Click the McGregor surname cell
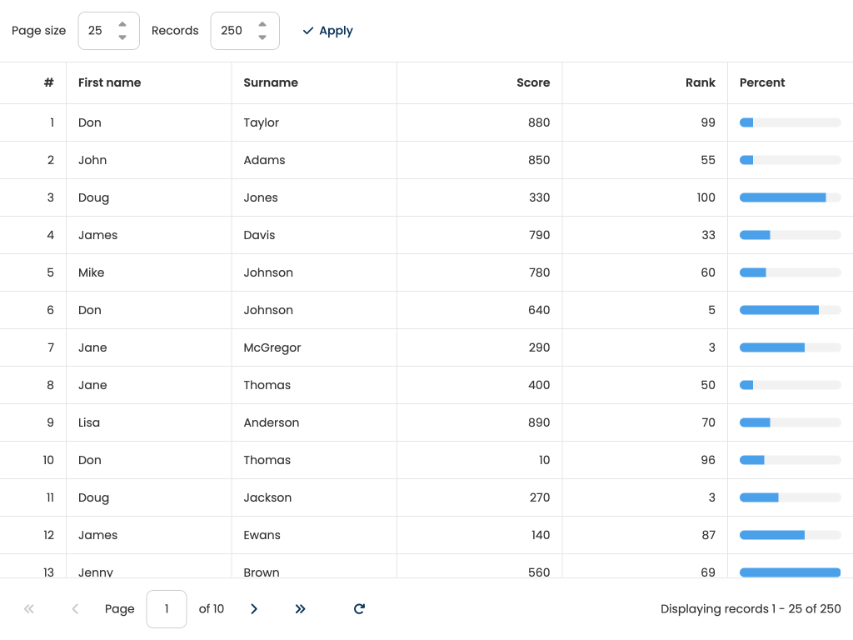This screenshot has width=853, height=640. point(272,347)
